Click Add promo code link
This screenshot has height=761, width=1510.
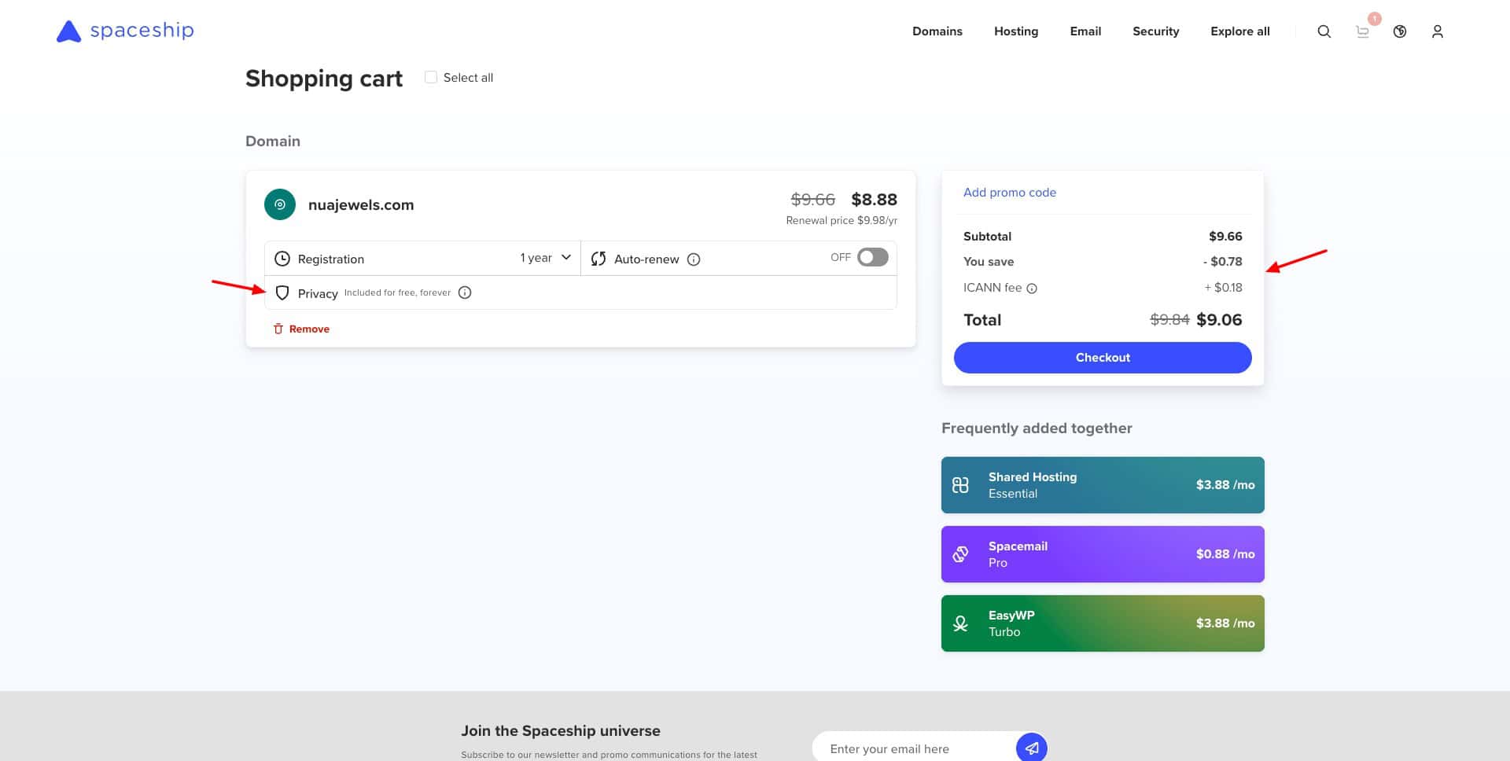[x=1009, y=193]
